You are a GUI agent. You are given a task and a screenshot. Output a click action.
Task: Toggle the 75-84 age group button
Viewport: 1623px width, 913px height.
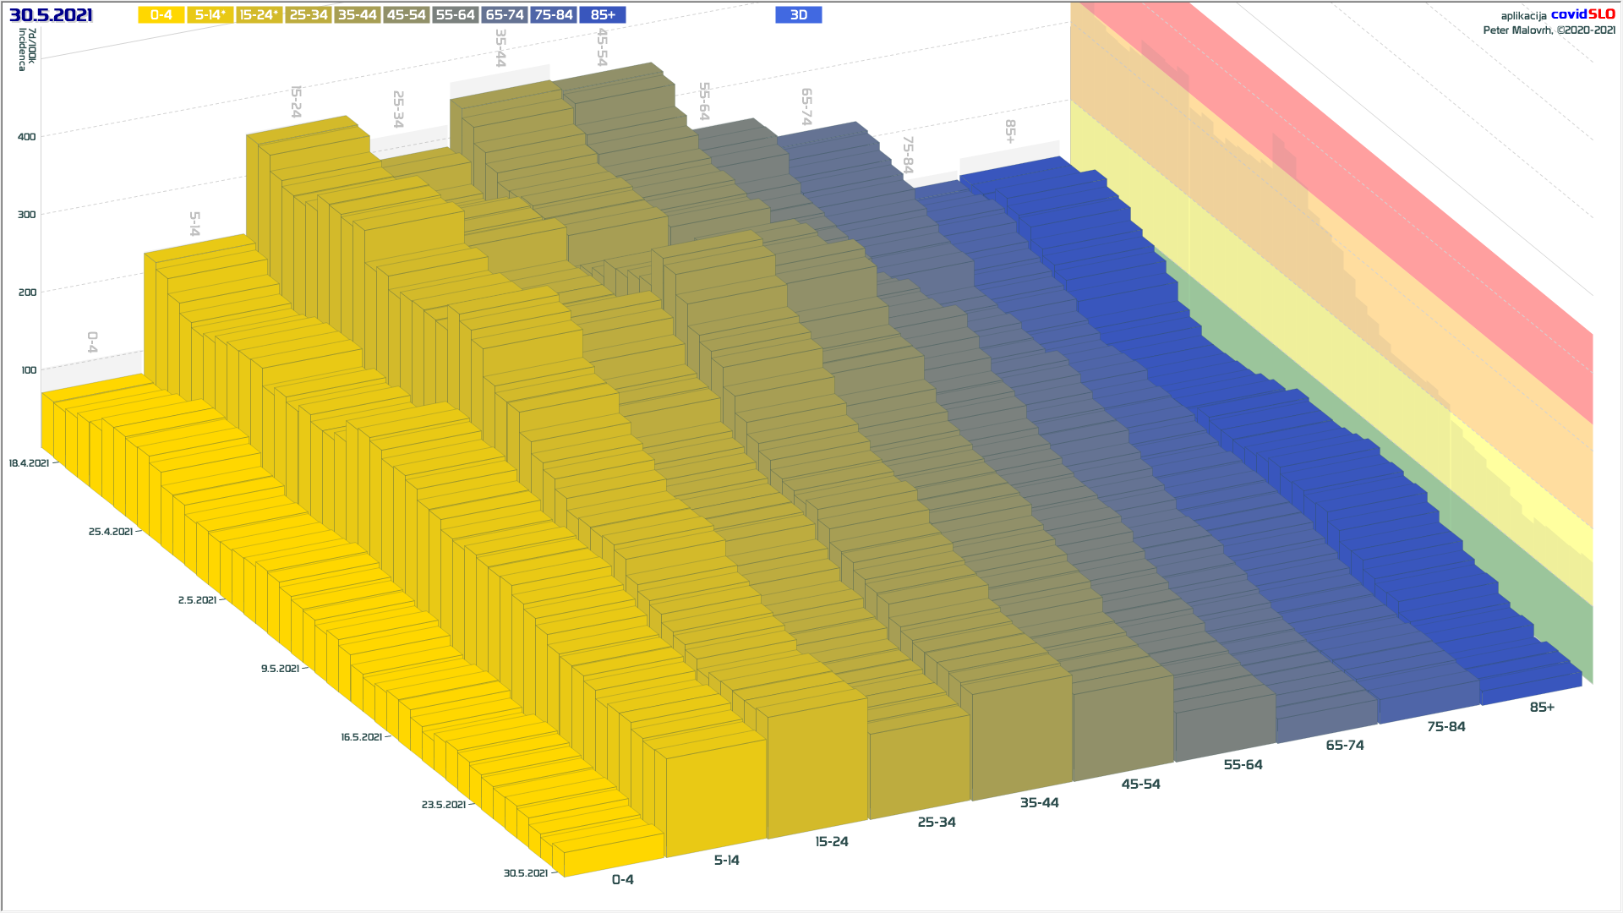[554, 15]
